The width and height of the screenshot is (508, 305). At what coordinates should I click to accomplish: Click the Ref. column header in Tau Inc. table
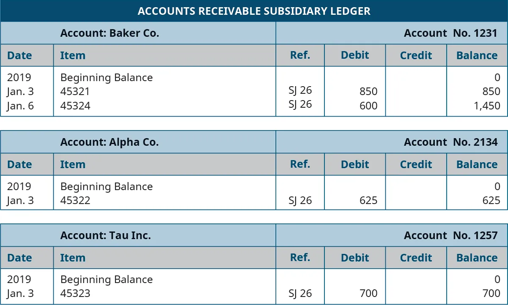coord(300,258)
